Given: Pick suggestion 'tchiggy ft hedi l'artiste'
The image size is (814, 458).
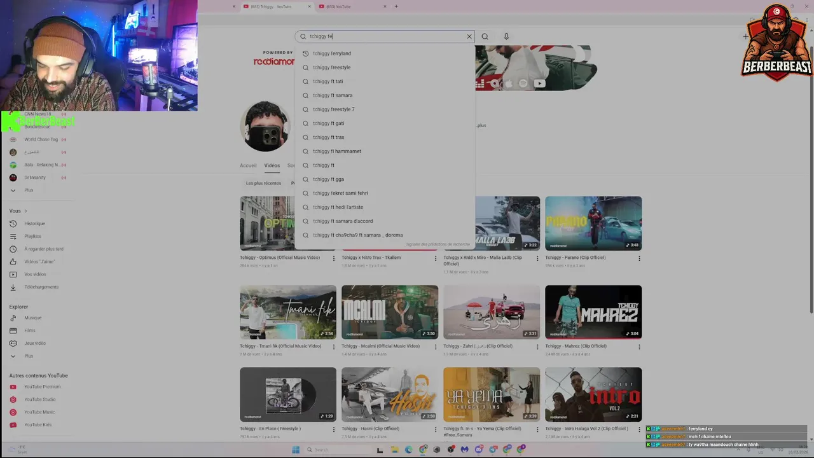Looking at the screenshot, I should [385, 207].
